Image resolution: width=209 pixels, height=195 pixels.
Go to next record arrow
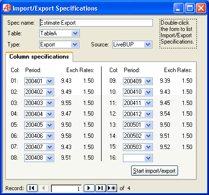(x=89, y=188)
